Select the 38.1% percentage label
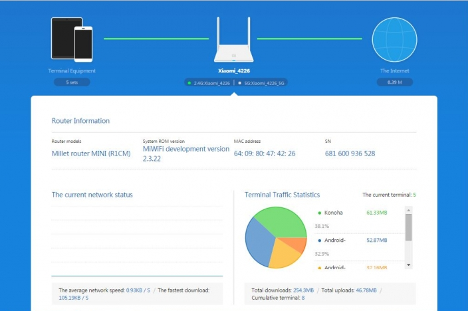Image resolution: width=468 pixels, height=311 pixels. click(x=322, y=226)
